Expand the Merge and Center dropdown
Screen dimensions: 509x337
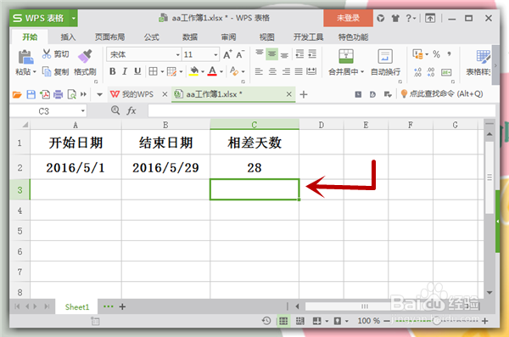pos(362,72)
